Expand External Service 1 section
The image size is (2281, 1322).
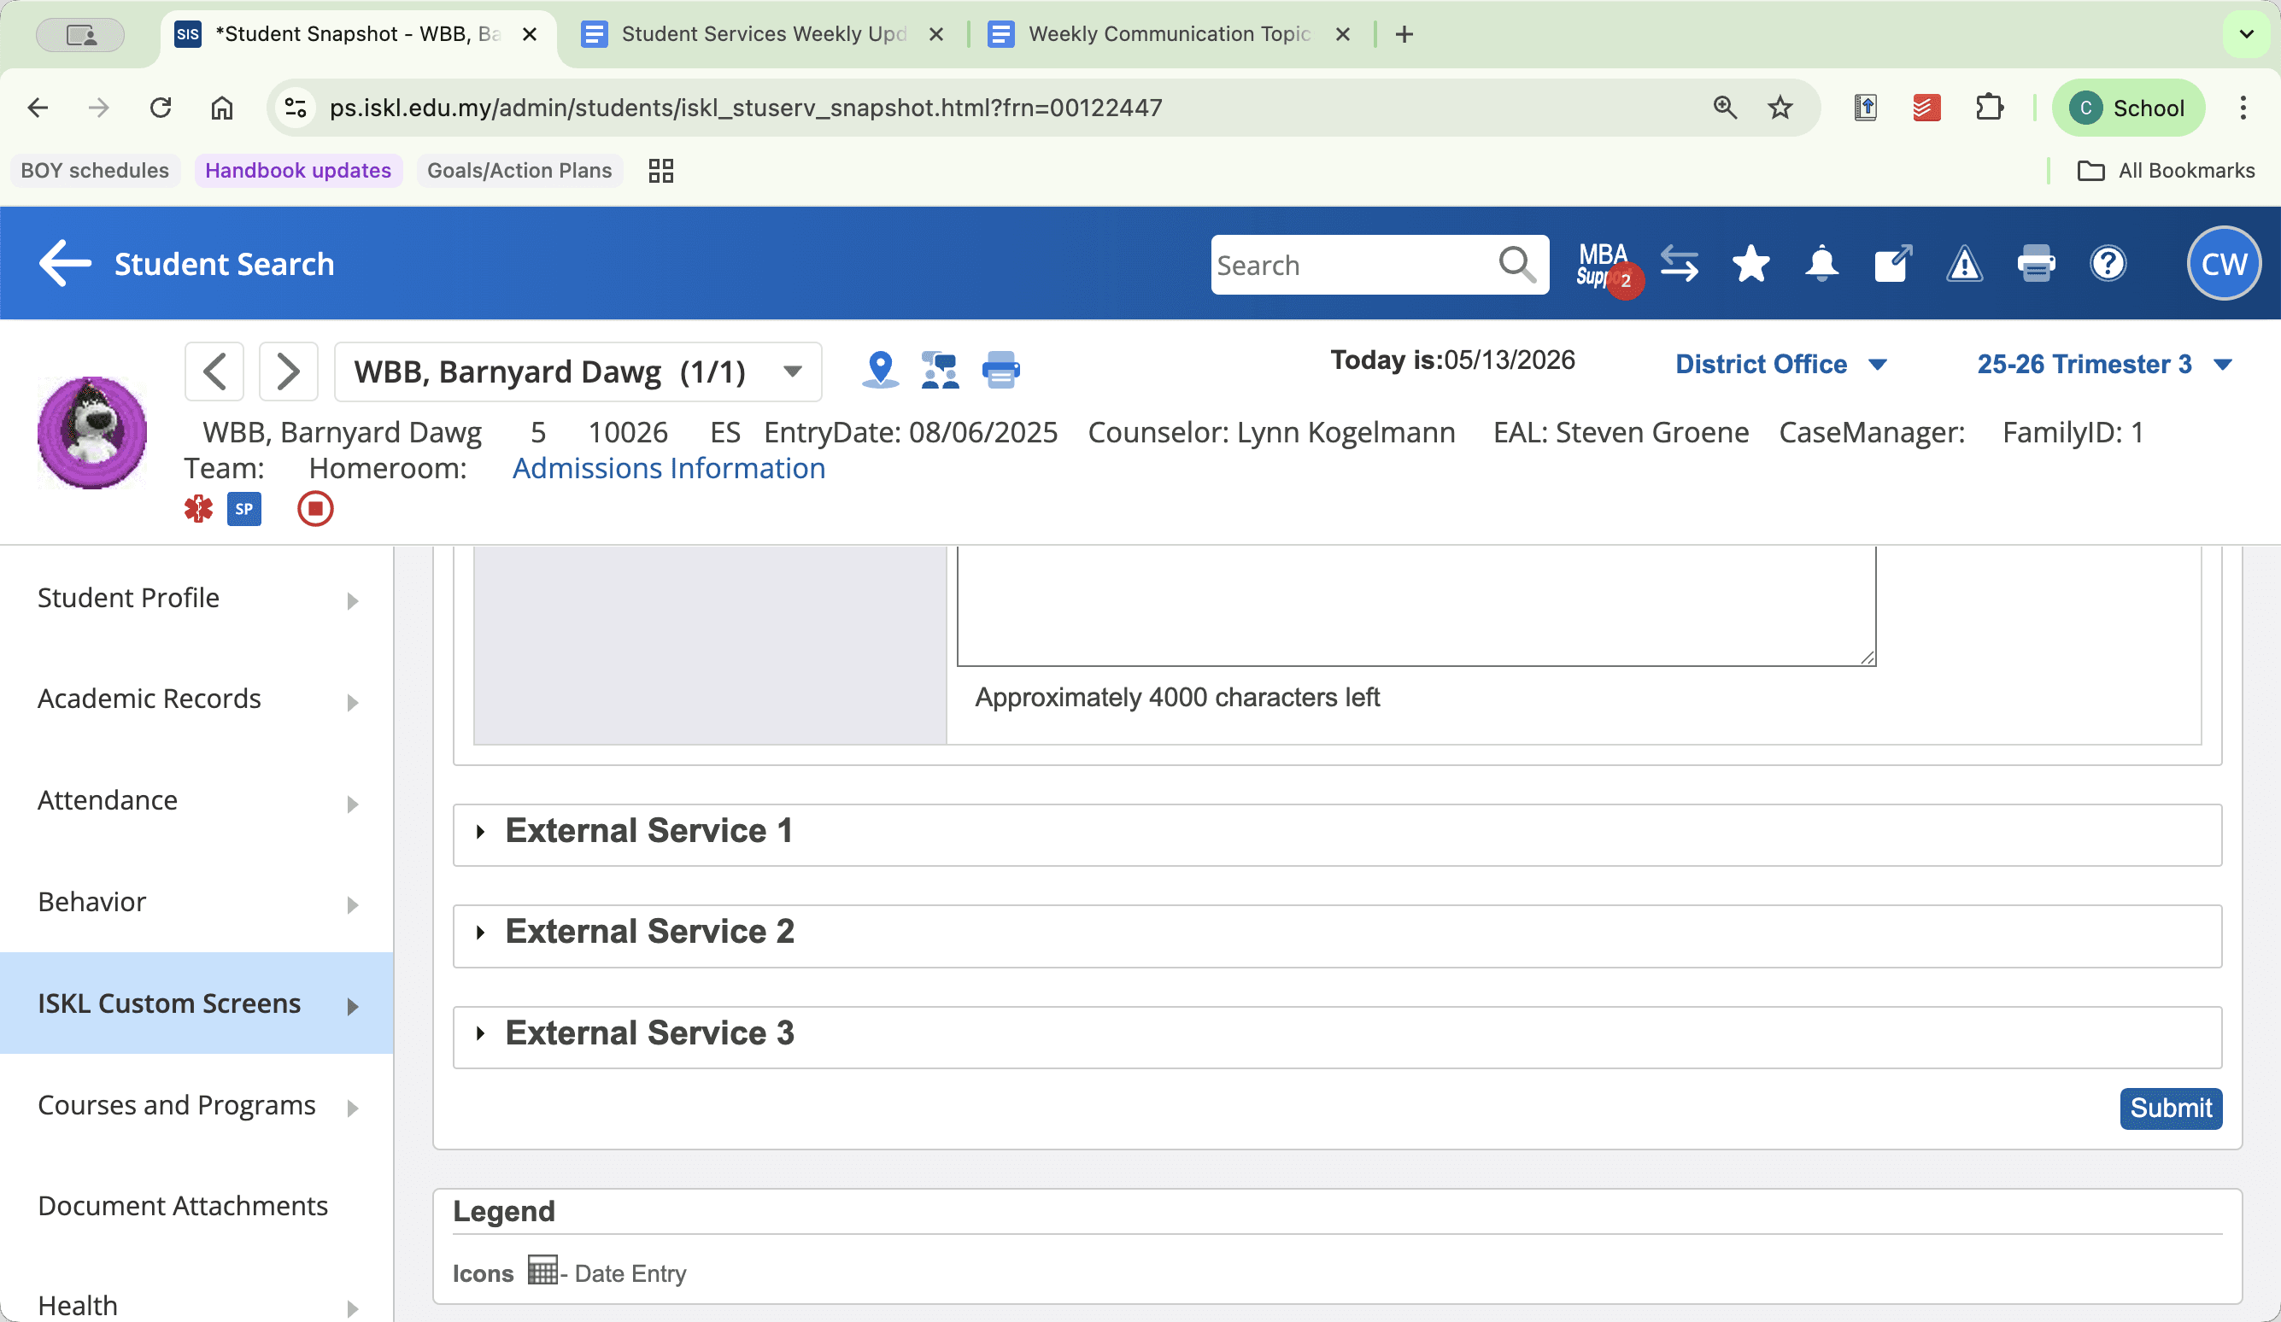(1337, 834)
